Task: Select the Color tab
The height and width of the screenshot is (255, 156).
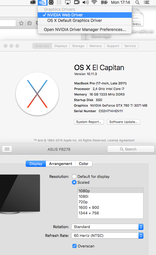Action: pyautogui.click(x=84, y=164)
